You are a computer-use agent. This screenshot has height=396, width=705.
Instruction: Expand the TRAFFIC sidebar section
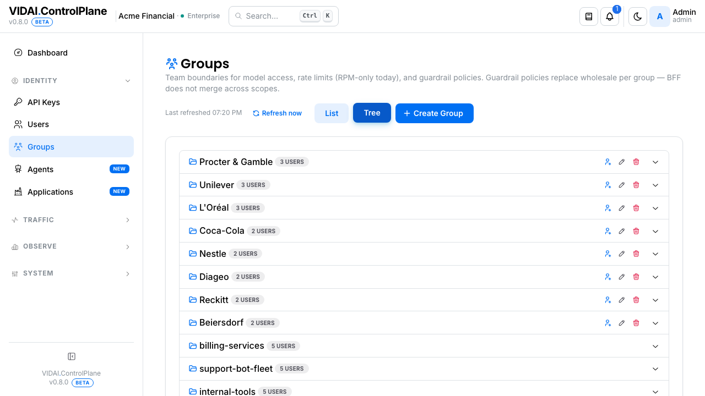tap(71, 220)
